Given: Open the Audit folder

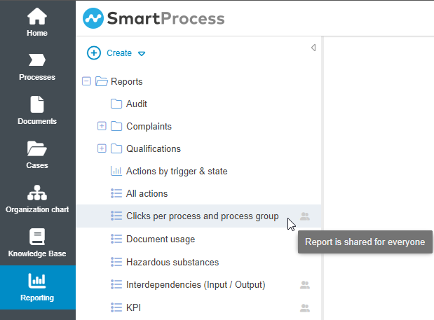Looking at the screenshot, I should [x=136, y=104].
